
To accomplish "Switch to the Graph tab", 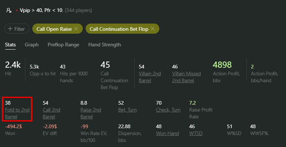I will click(x=32, y=45).
